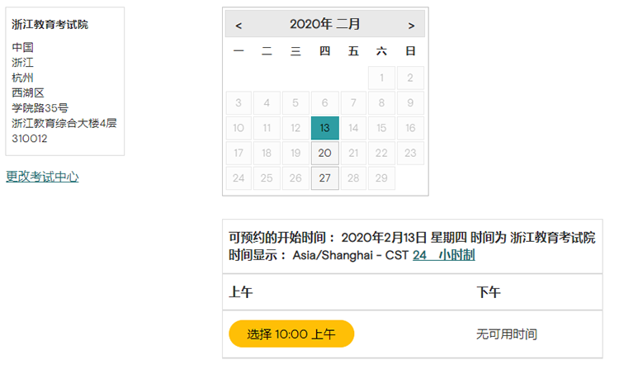Viewport: 619px width, 374px height.
Task: Click disabled date 14 in calendar
Action: (353, 128)
